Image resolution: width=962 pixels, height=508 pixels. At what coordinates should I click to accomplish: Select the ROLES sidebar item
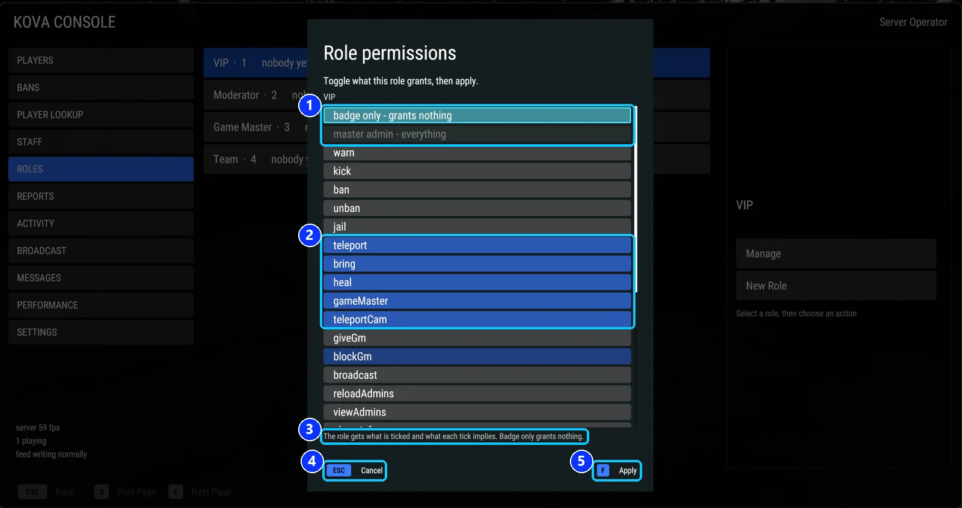click(101, 169)
